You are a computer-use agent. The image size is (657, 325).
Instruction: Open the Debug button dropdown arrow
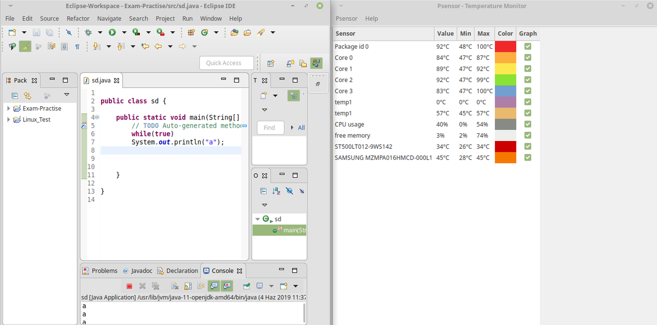100,32
